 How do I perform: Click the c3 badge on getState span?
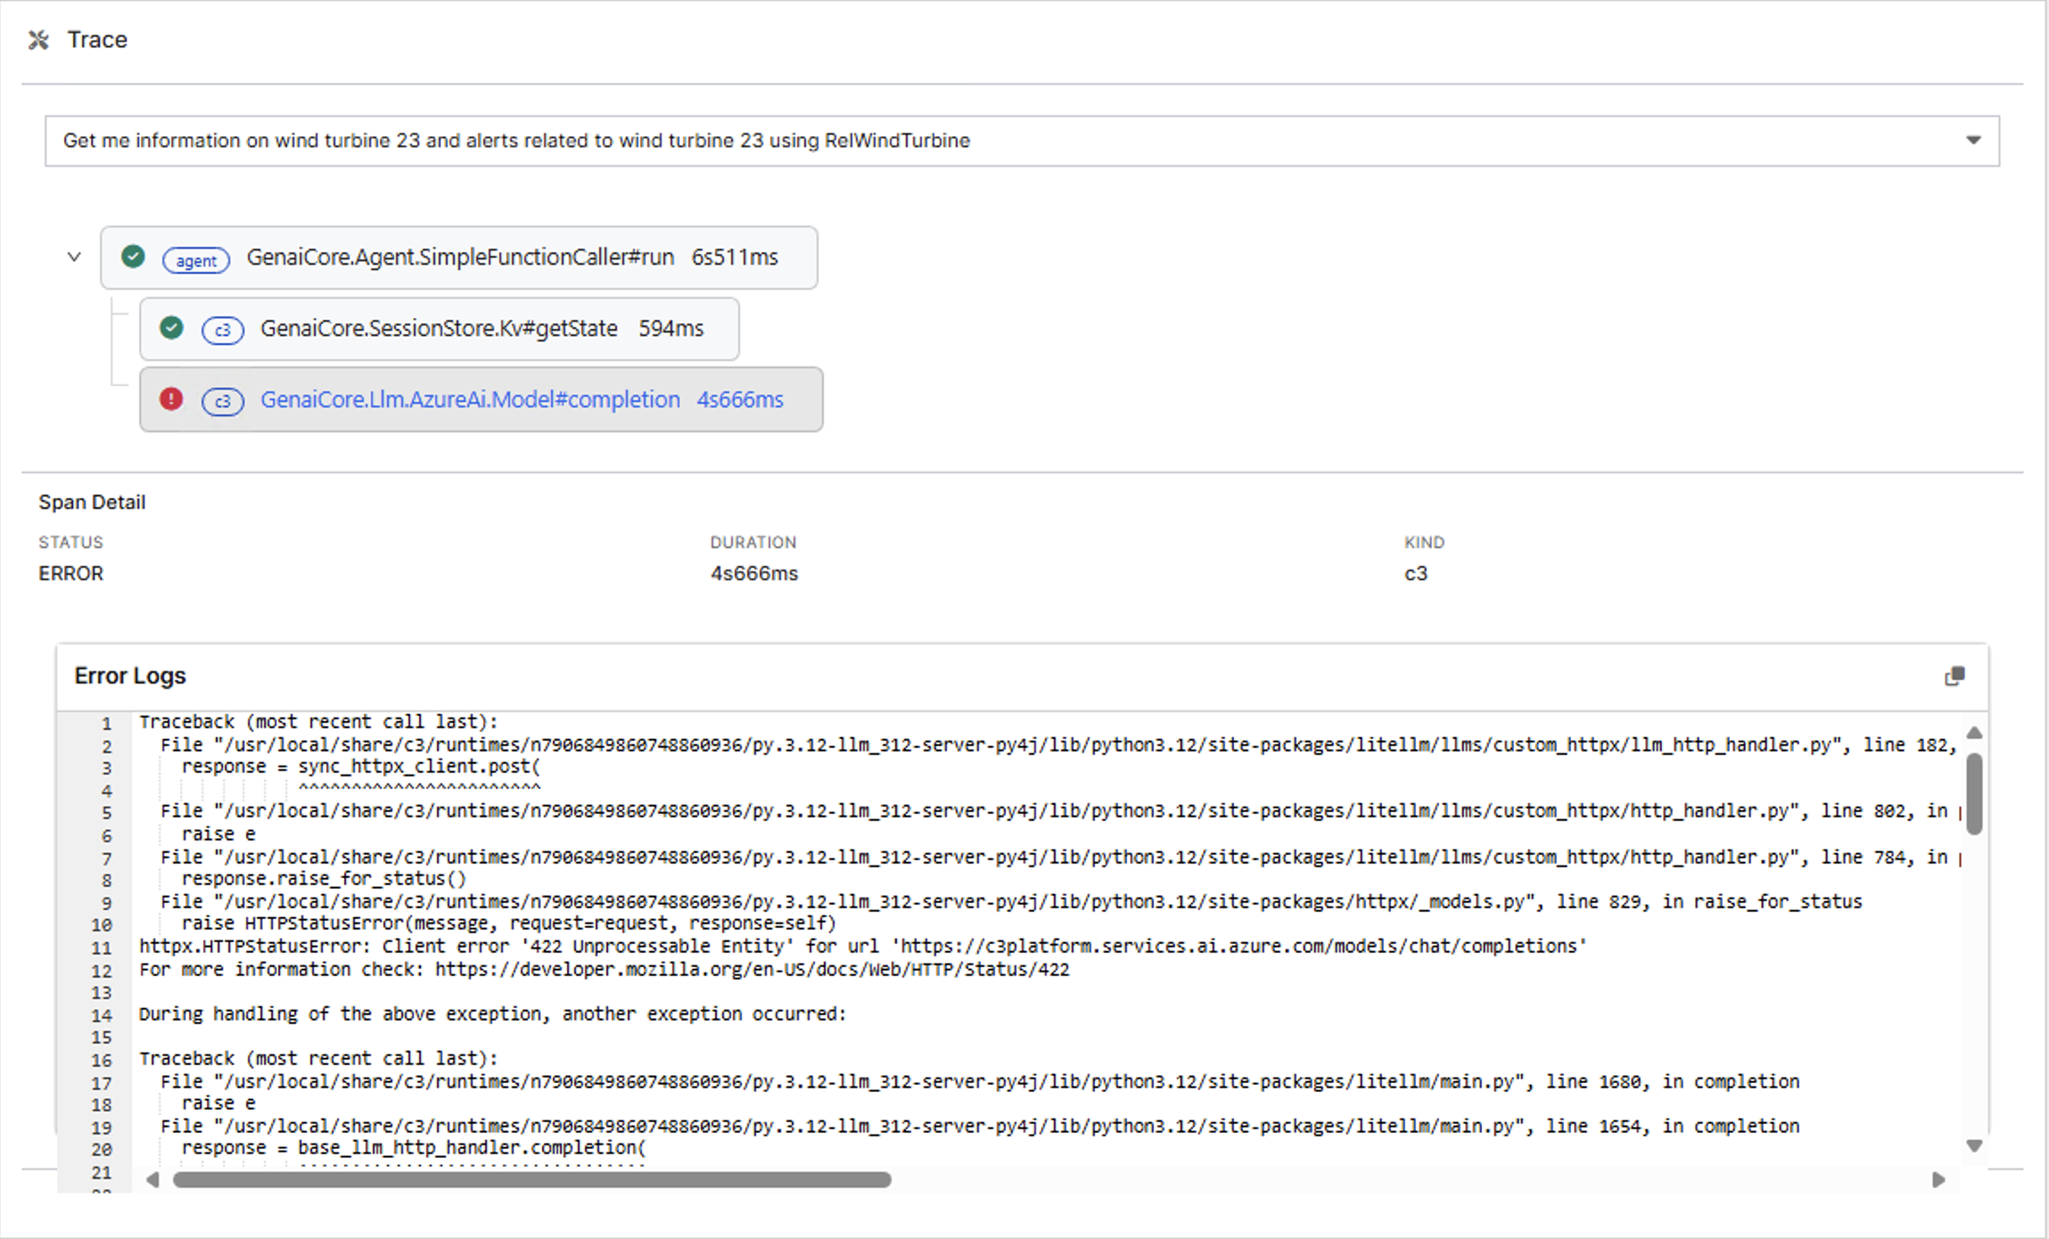pos(223,331)
